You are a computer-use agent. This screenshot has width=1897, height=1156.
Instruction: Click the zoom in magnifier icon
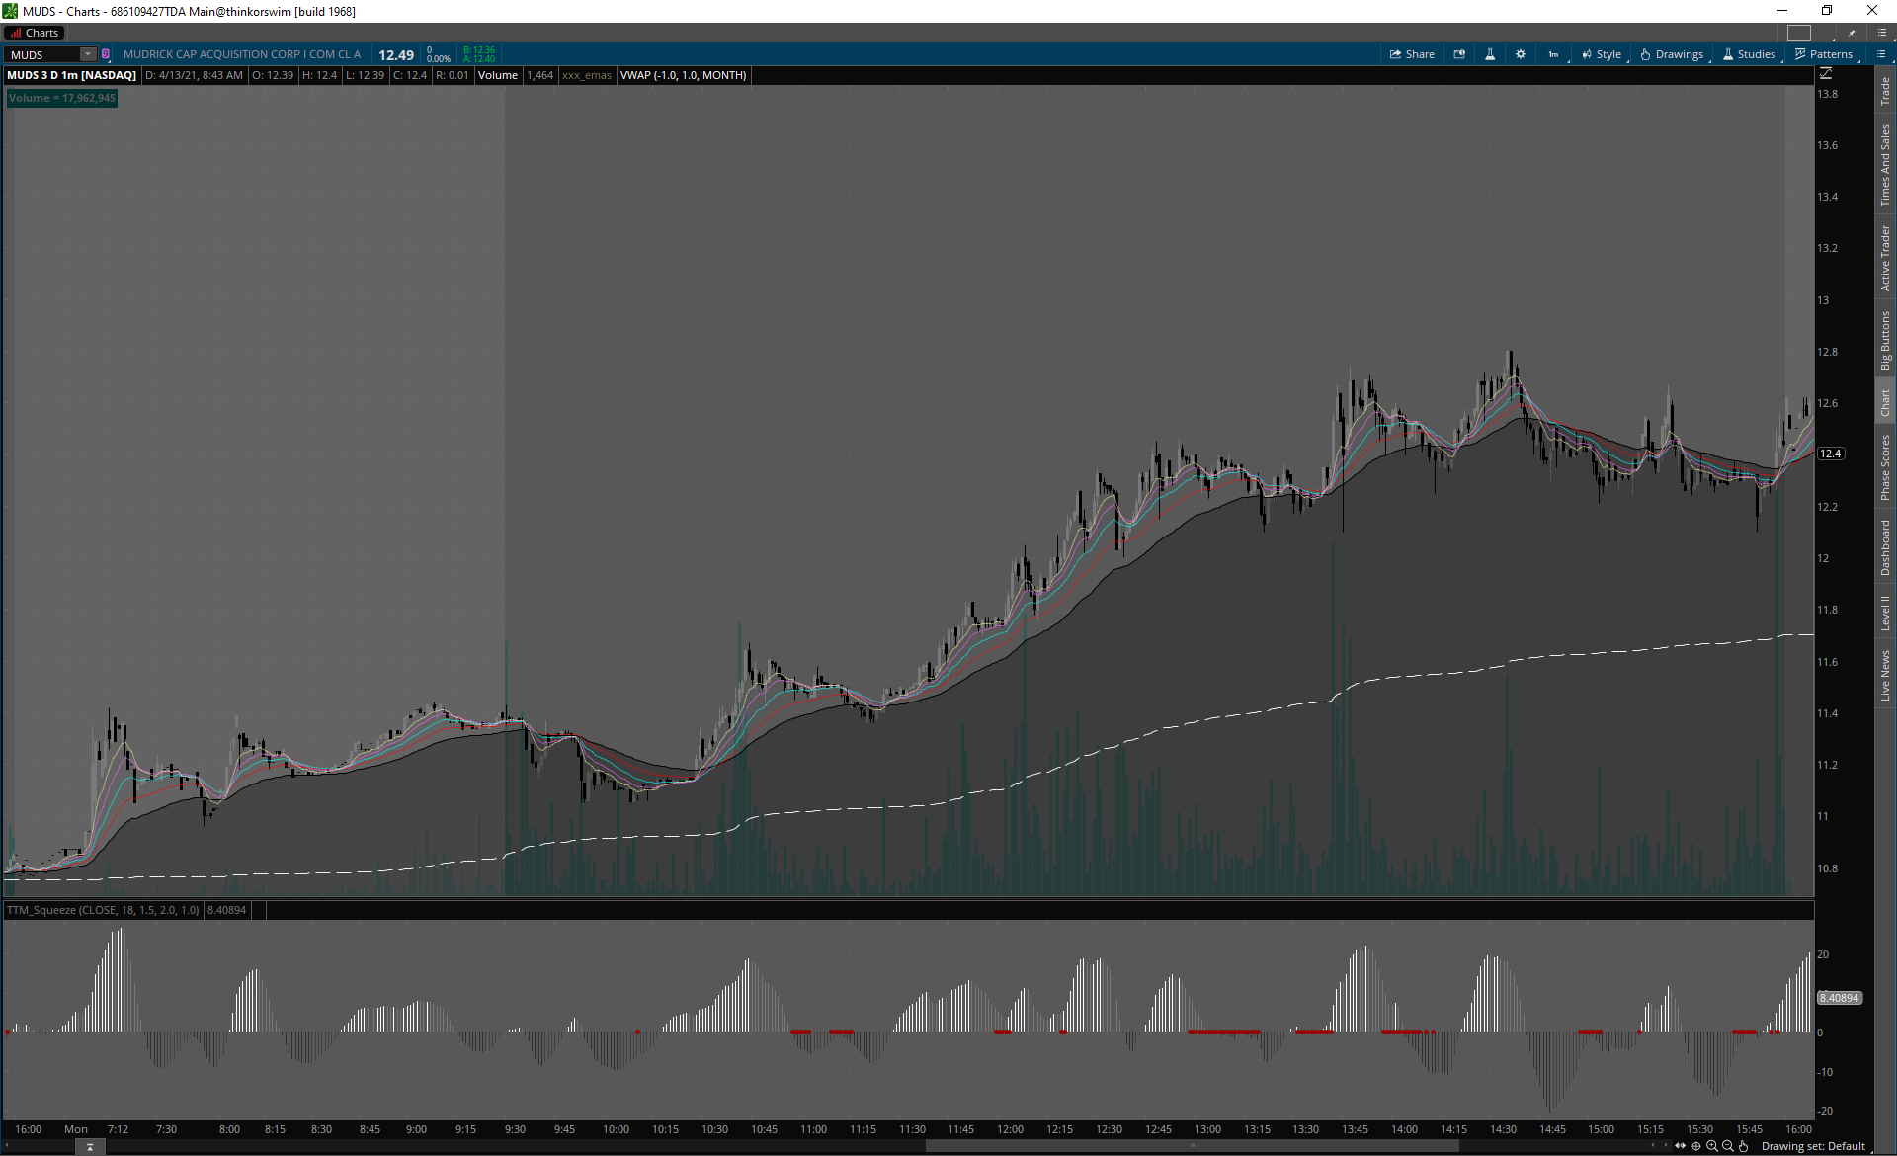(x=1712, y=1146)
